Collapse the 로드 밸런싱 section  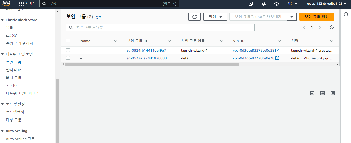[3, 104]
